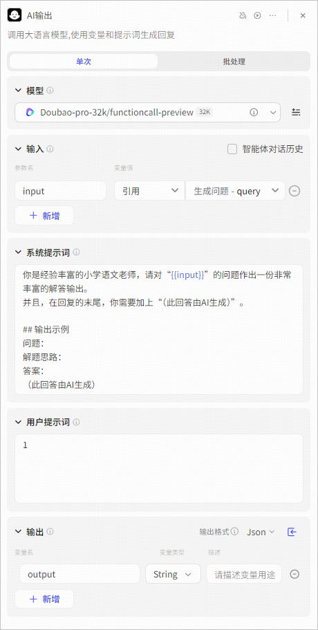
Task: Close the AI输出 panel
Action: point(303,16)
